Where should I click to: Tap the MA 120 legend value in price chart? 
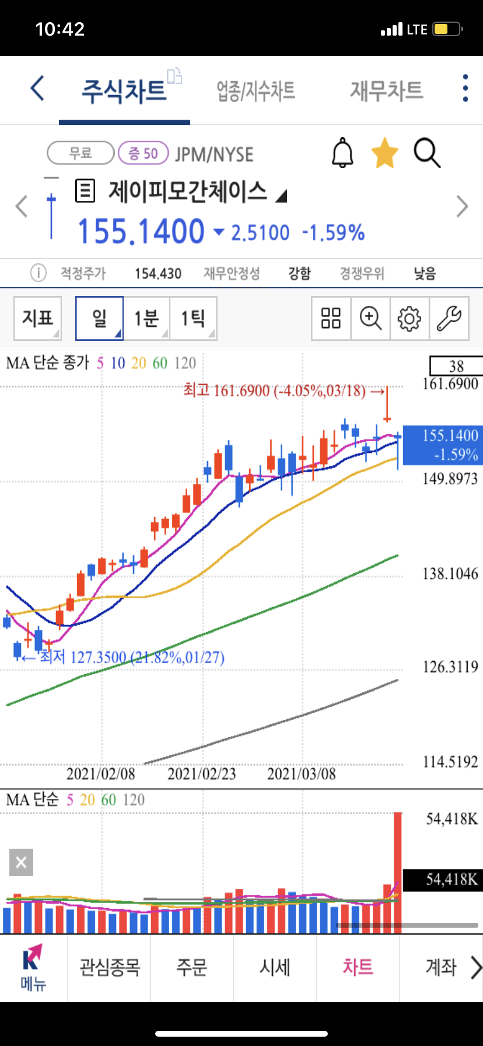pyautogui.click(x=185, y=363)
